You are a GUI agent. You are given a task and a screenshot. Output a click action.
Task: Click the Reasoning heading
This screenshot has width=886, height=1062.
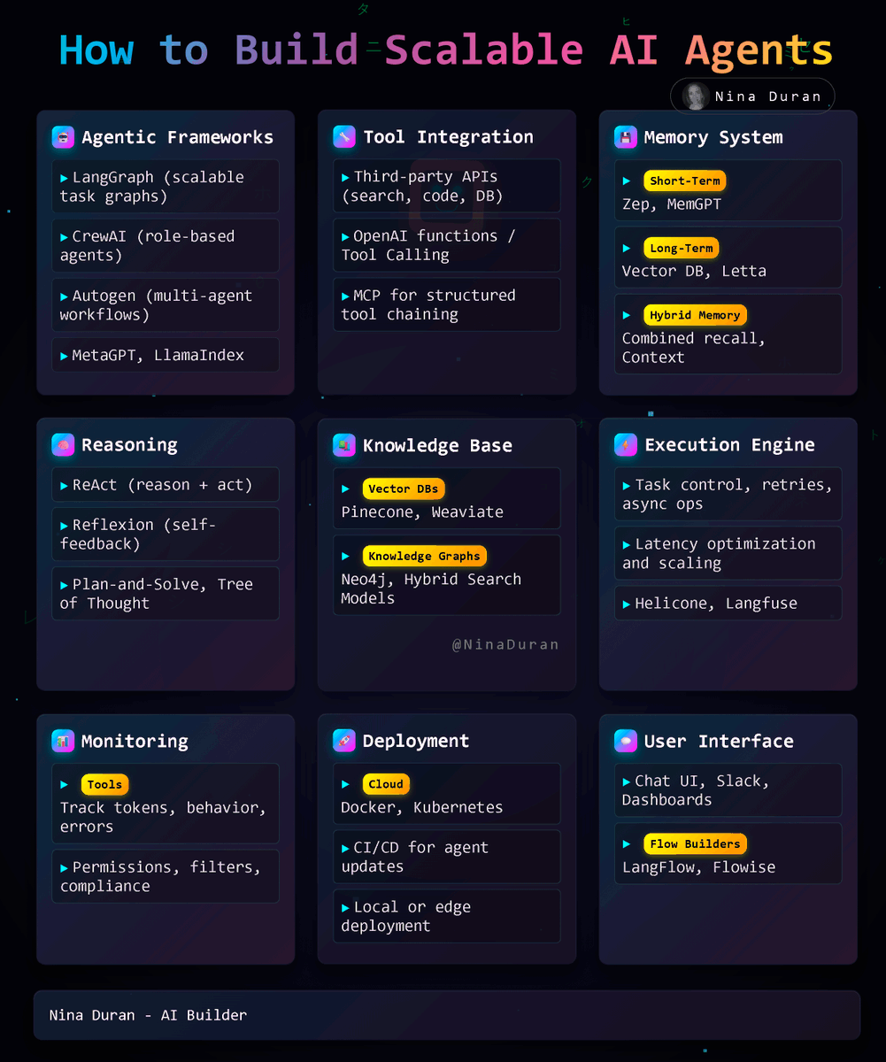click(129, 445)
